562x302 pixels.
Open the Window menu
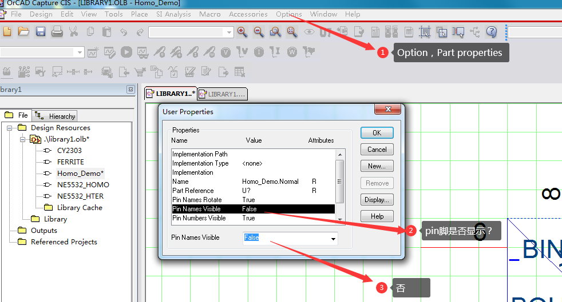point(323,14)
